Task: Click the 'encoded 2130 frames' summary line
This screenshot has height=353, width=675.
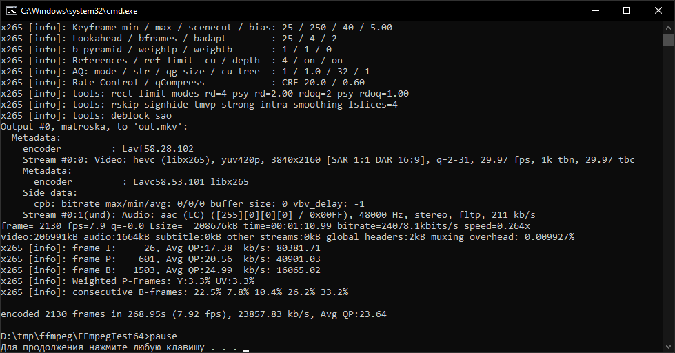Action: (x=194, y=314)
